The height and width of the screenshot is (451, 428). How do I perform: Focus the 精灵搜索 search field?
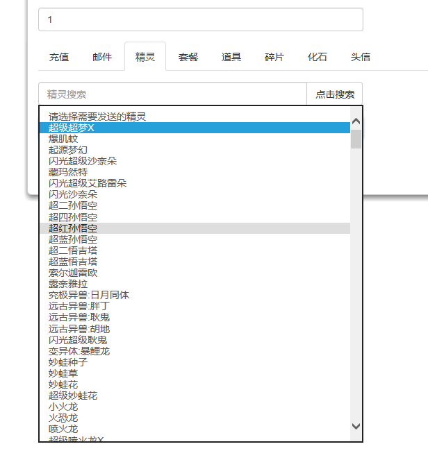click(172, 94)
